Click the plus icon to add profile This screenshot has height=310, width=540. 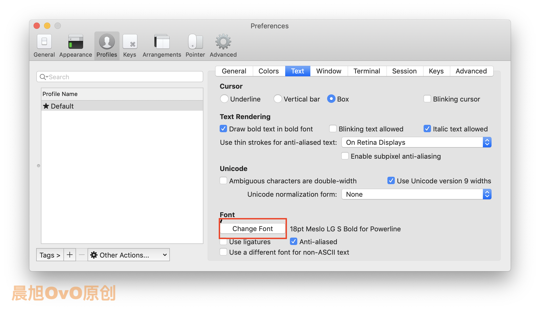(x=70, y=255)
